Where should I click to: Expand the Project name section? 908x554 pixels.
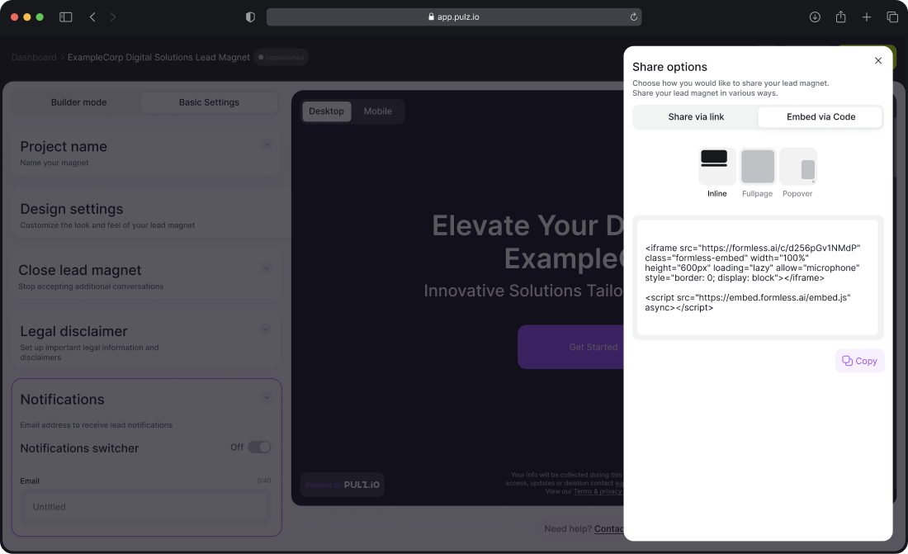tap(267, 144)
